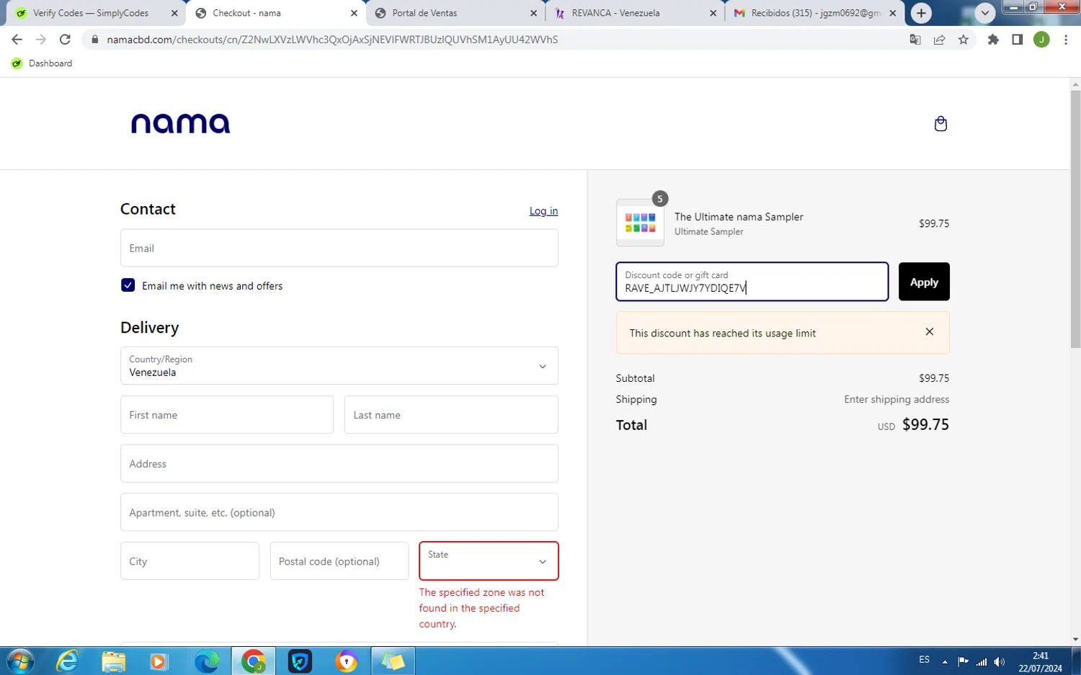The width and height of the screenshot is (1081, 675).
Task: Focus the Postal code field
Action: tap(339, 561)
